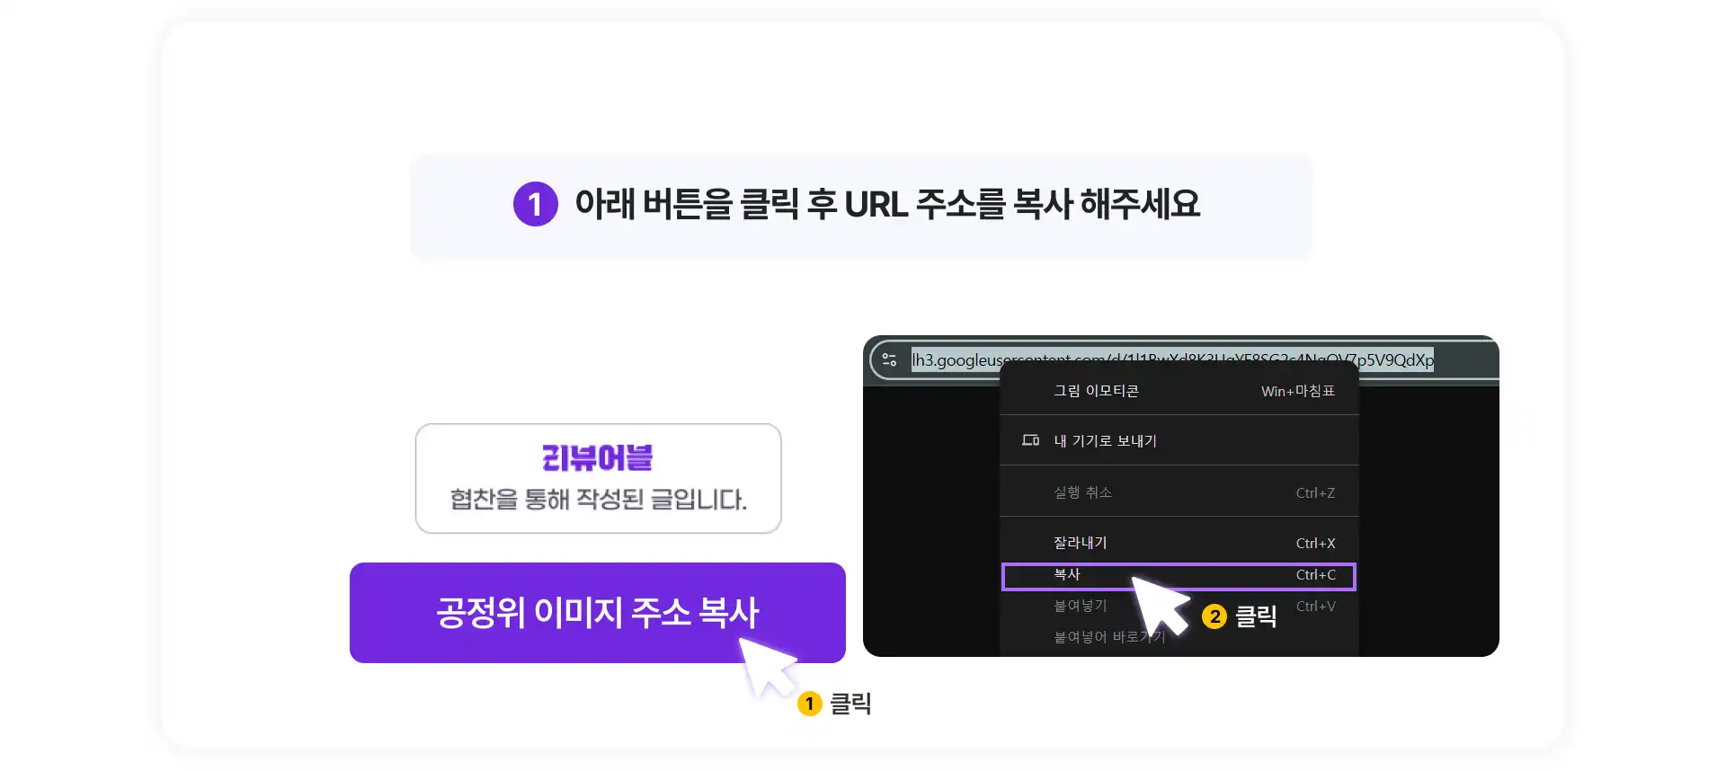The height and width of the screenshot is (771, 1726).
Task: Select 그림 이모티콘 menu entry
Action: [x=1179, y=391]
